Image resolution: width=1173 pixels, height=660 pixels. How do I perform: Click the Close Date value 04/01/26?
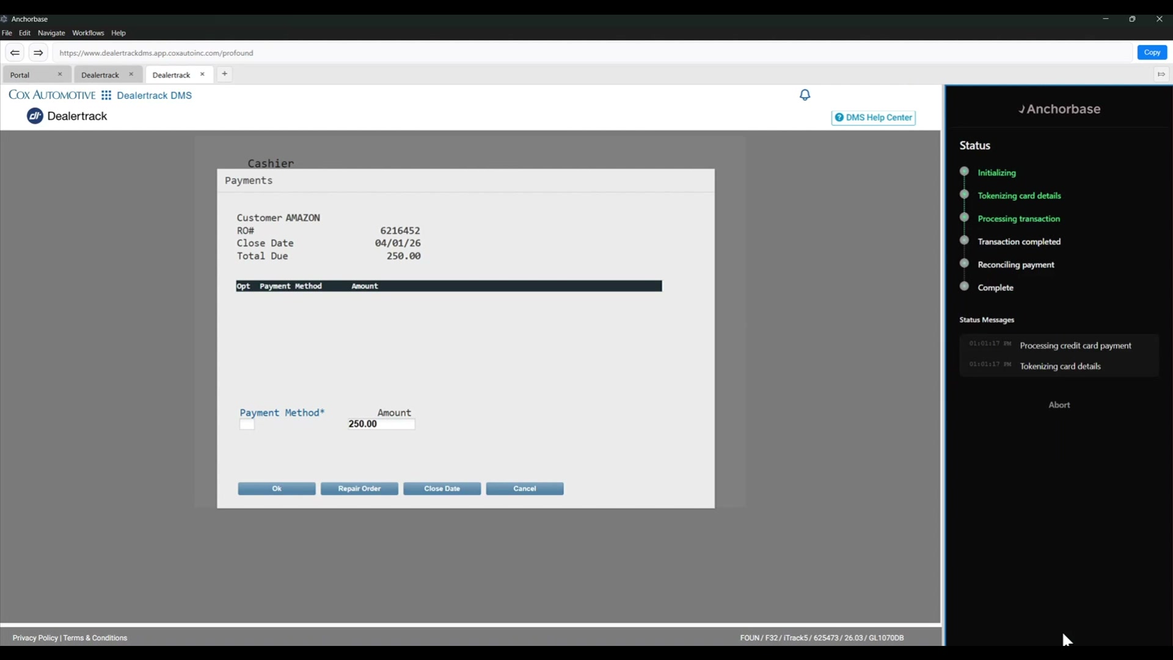398,243
